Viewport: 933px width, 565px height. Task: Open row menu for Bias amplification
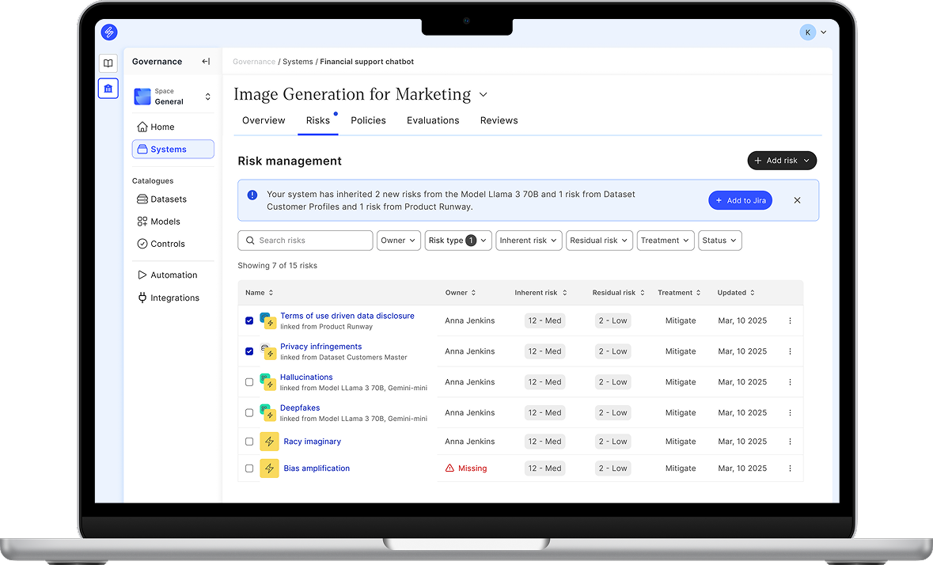[790, 468]
